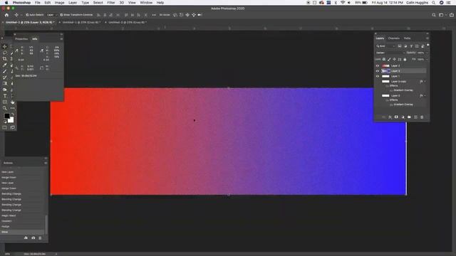Select the second Untitled document tab
This screenshot has width=456, height=256.
81,22
